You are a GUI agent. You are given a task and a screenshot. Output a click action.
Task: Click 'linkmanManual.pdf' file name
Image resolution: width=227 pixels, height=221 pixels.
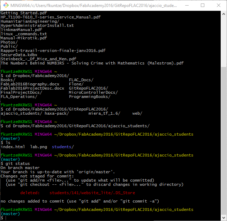click(x=21, y=30)
